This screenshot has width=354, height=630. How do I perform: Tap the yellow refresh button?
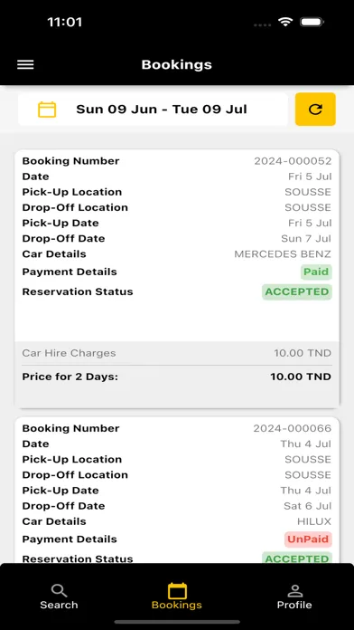(315, 110)
